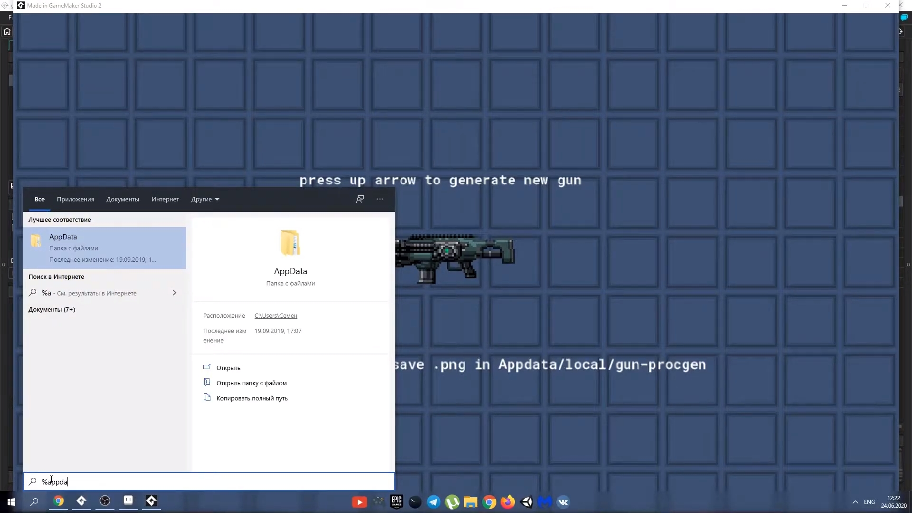The width and height of the screenshot is (912, 513).
Task: Open Firefox from the taskbar
Action: click(508, 502)
